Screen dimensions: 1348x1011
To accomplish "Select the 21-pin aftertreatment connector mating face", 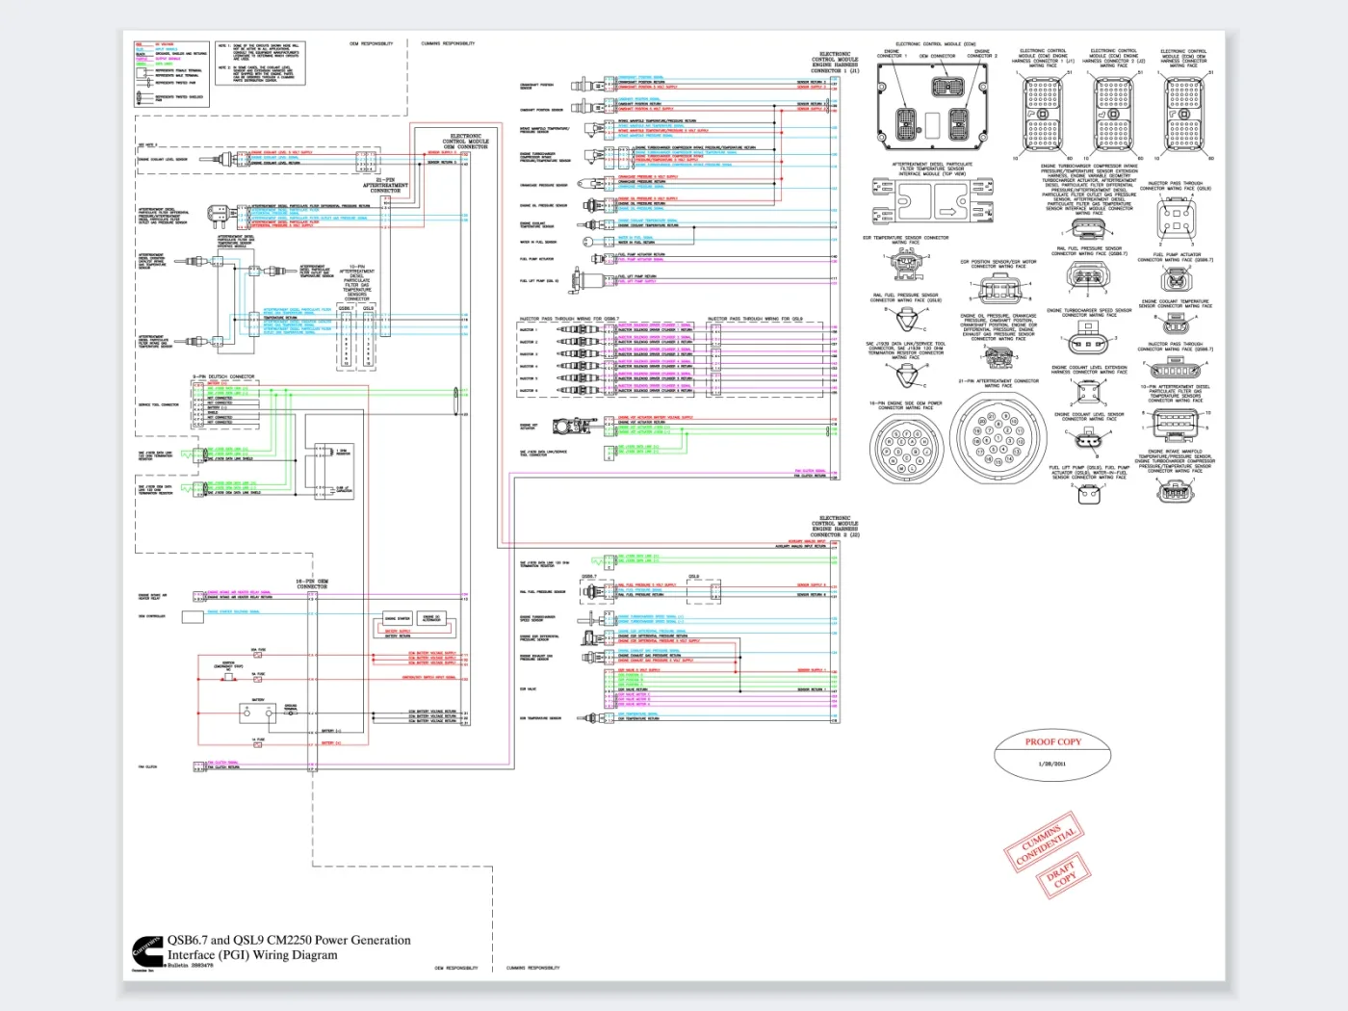I will click(x=998, y=439).
